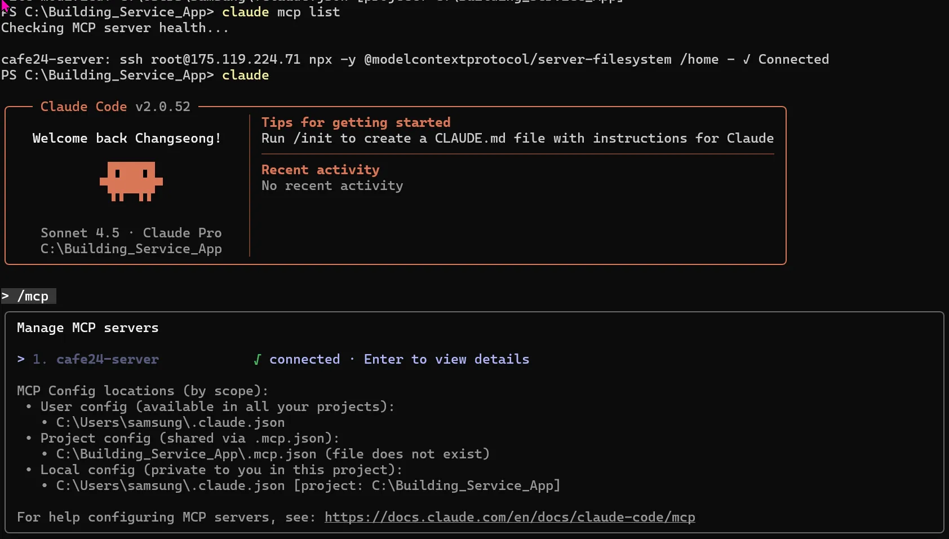
Task: Click the Enter to view details text
Action: tap(446, 360)
